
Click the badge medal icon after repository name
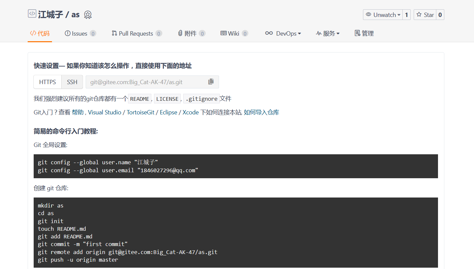(x=88, y=15)
